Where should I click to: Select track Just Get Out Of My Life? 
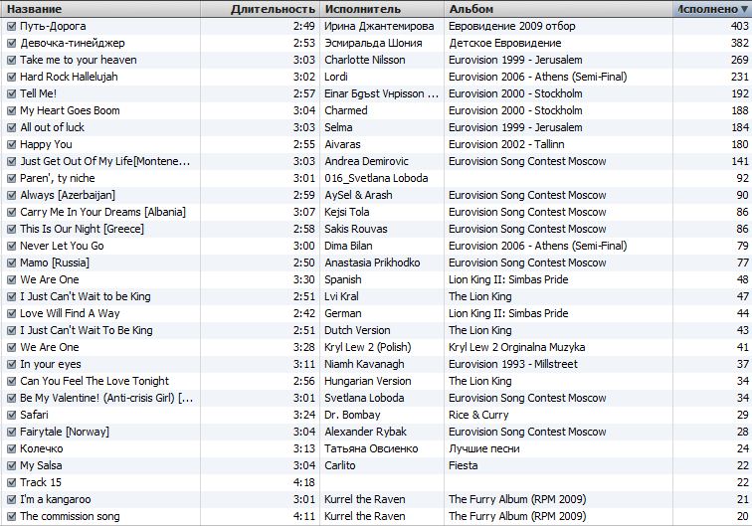pos(105,162)
